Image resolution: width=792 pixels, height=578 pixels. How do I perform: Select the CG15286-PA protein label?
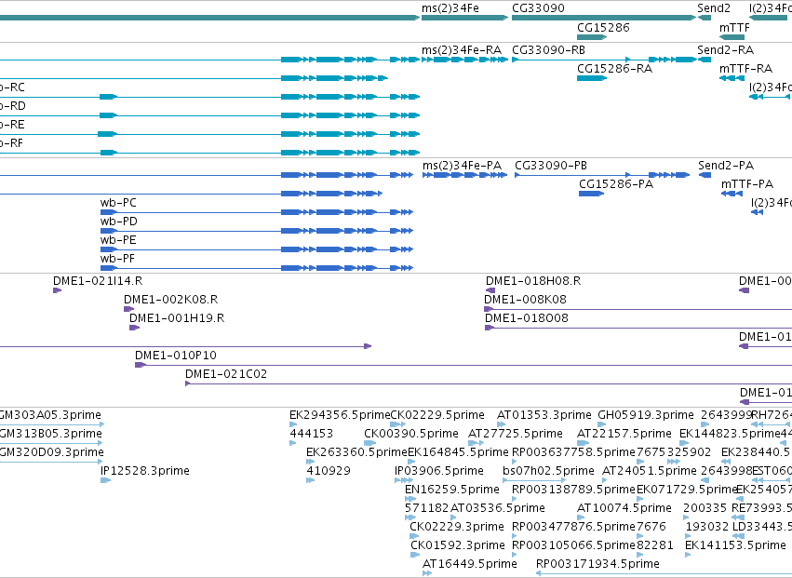click(616, 184)
